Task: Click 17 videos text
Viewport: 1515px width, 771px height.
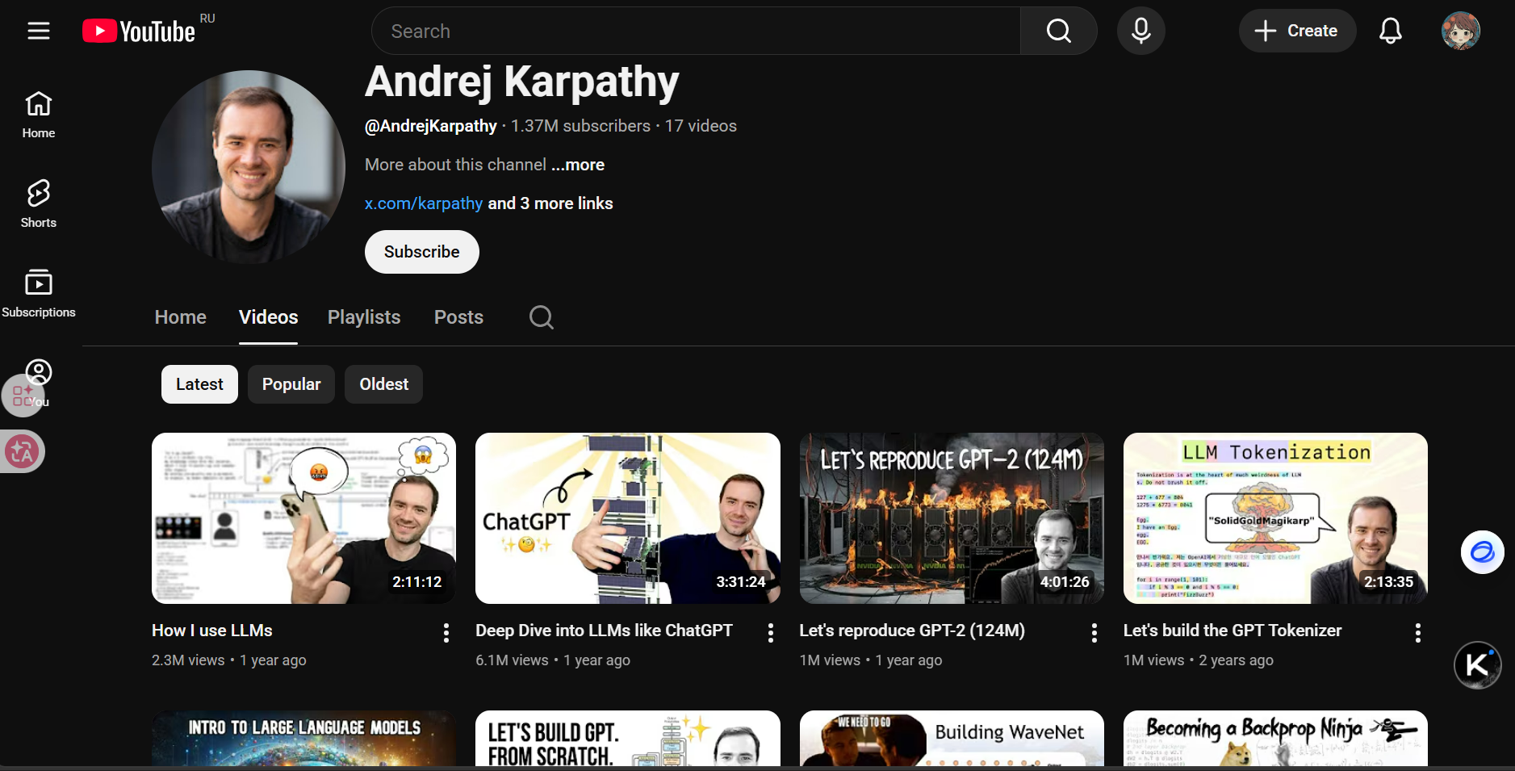Action: 701,126
